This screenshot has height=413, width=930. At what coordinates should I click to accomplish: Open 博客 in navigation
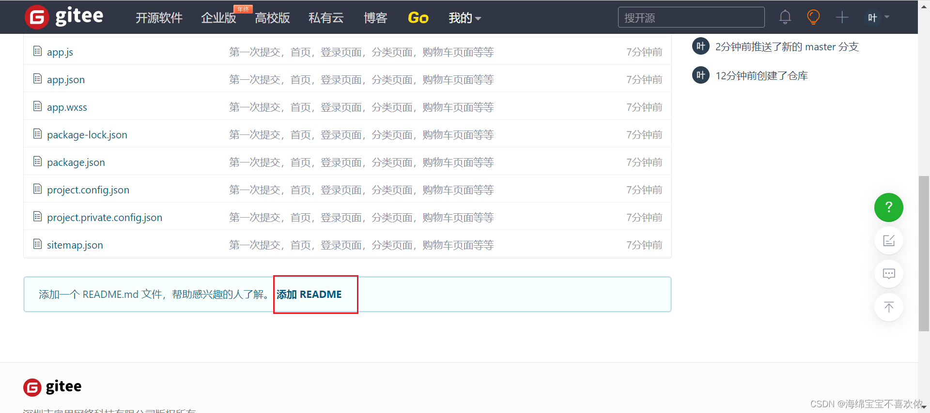coord(375,18)
